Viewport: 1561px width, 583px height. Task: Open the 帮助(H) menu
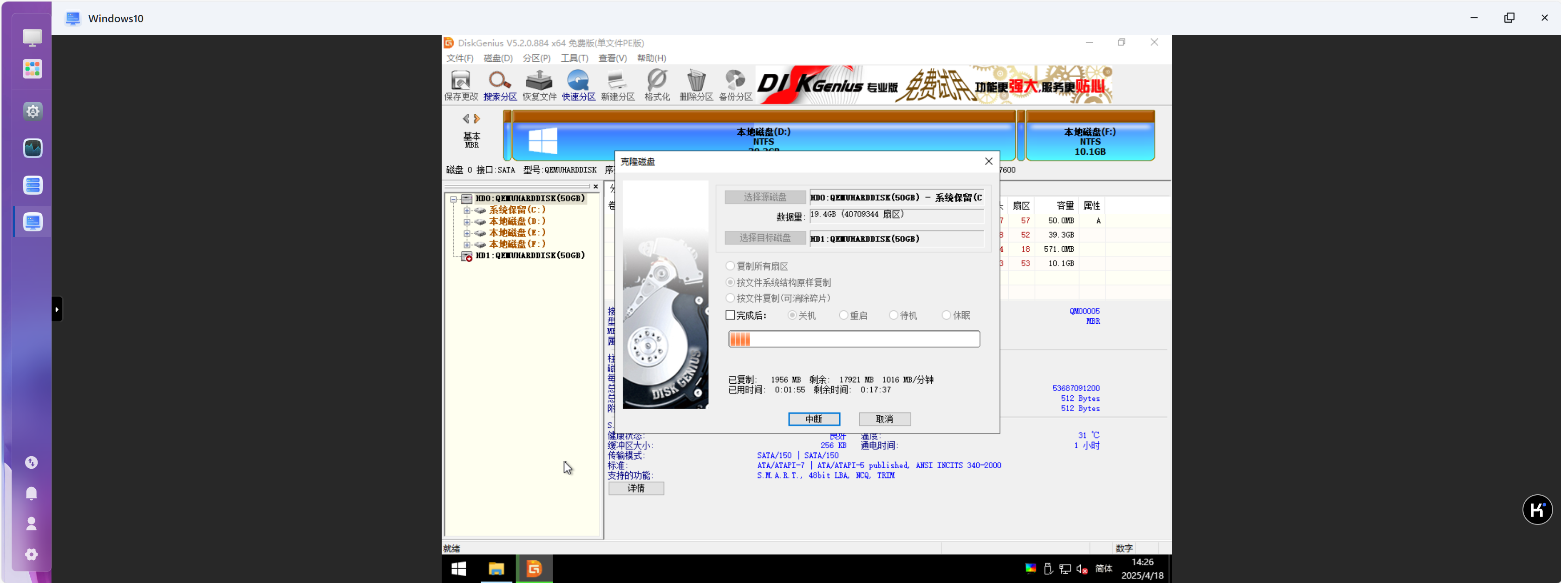pos(652,58)
